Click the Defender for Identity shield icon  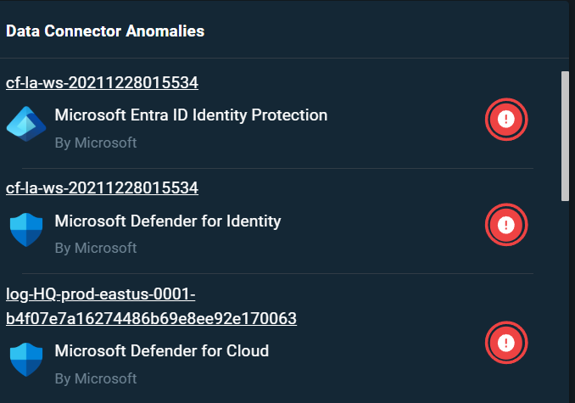[26, 230]
